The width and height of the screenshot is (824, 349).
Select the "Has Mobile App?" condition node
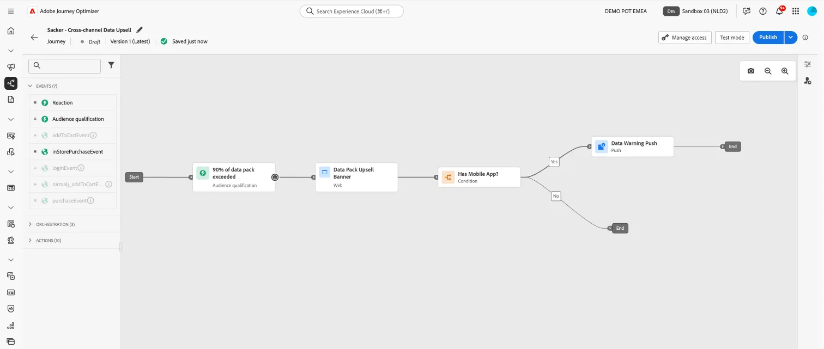click(x=479, y=177)
